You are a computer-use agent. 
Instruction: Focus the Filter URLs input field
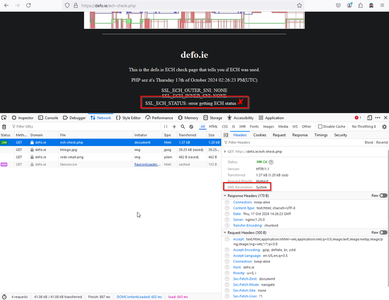(86, 127)
